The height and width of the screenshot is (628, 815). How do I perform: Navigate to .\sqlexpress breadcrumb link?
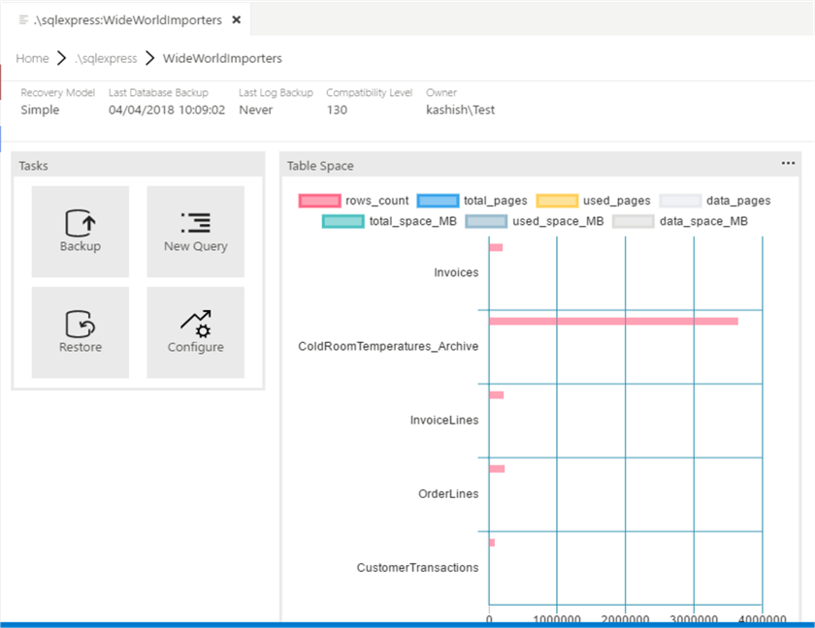coord(106,58)
